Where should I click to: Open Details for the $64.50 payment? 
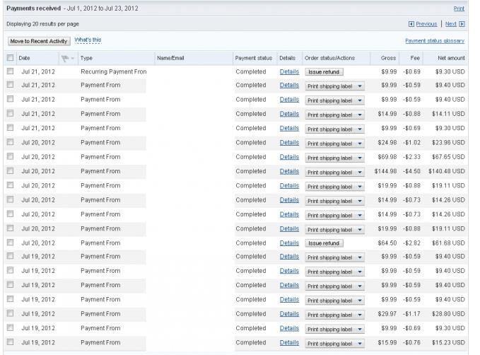pos(289,243)
